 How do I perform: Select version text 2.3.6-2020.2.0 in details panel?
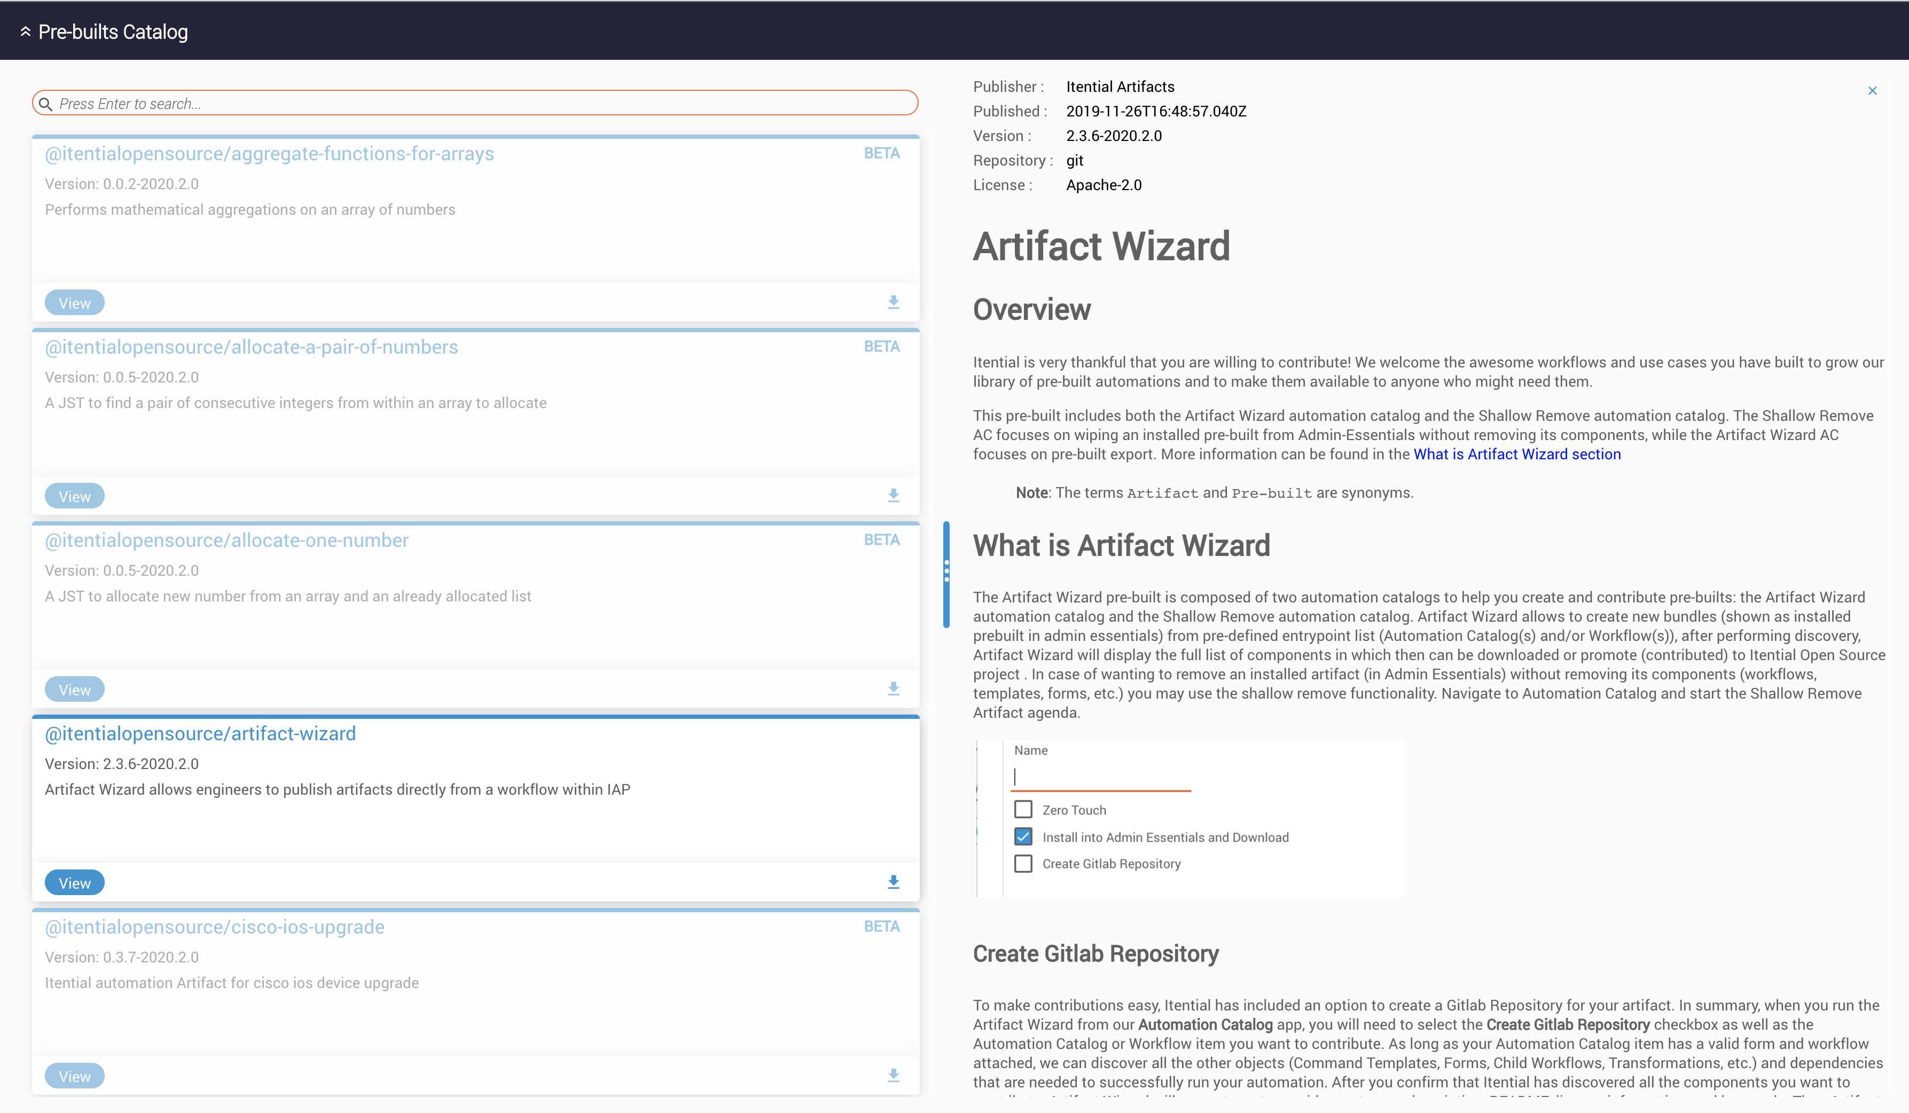1114,136
